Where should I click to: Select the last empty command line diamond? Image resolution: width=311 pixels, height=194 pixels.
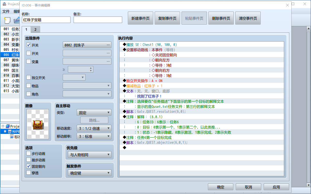point(125,148)
